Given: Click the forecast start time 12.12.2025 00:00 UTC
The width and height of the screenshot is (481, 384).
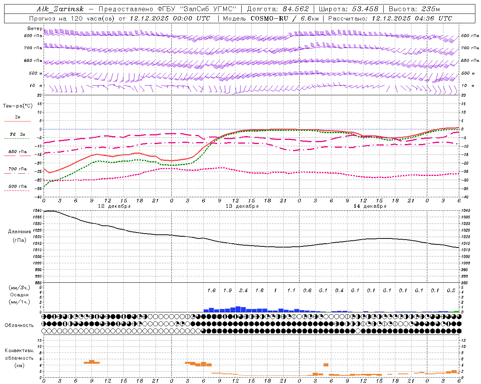Looking at the screenshot, I should click(170, 18).
